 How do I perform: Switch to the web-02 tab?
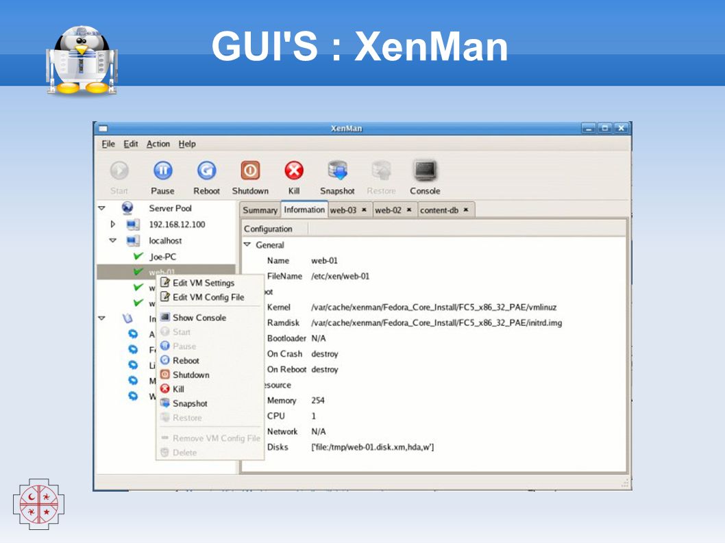[x=388, y=210]
